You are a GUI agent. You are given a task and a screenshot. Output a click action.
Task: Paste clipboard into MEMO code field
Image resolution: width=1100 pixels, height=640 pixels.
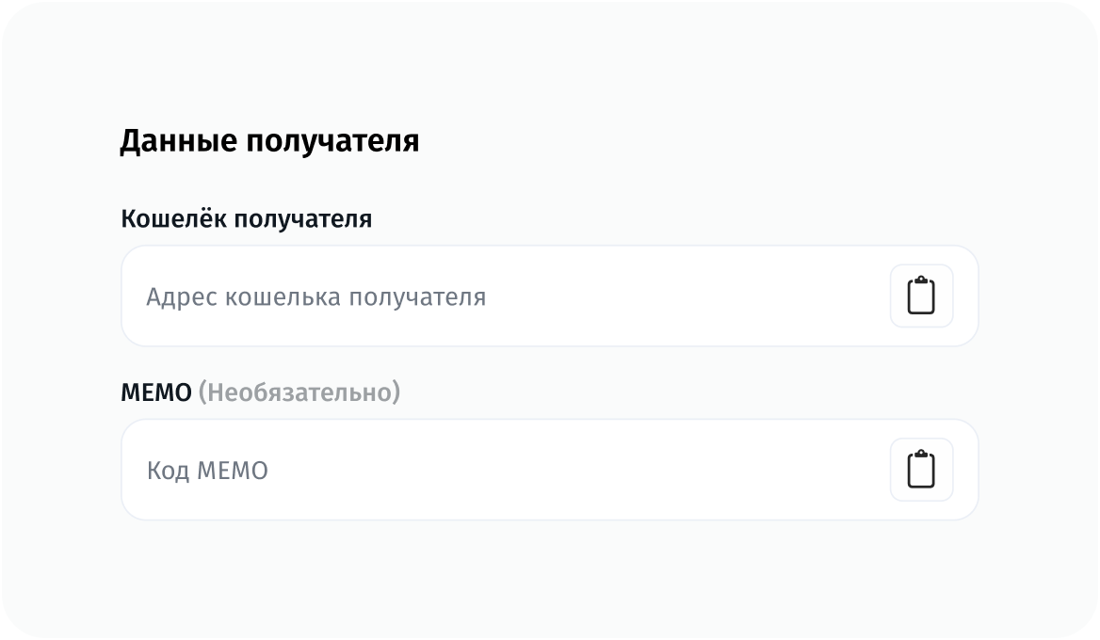click(921, 470)
